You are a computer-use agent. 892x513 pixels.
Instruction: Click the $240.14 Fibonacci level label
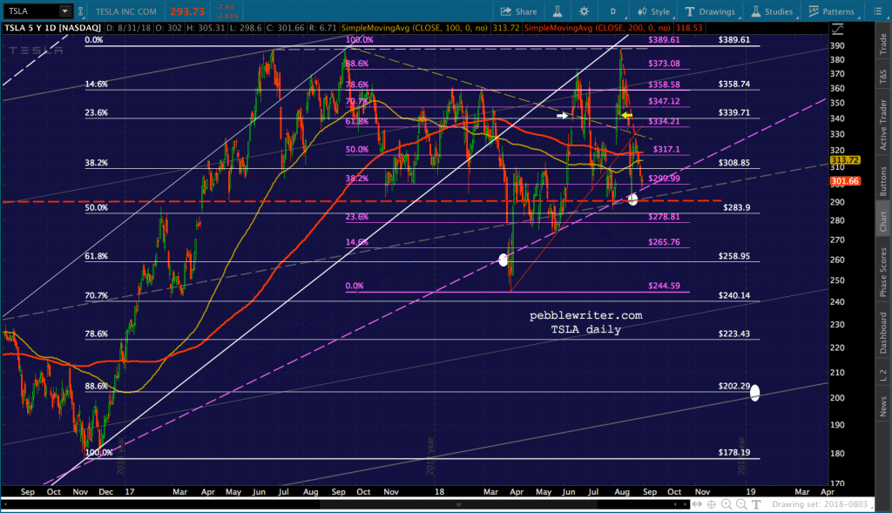tap(733, 296)
